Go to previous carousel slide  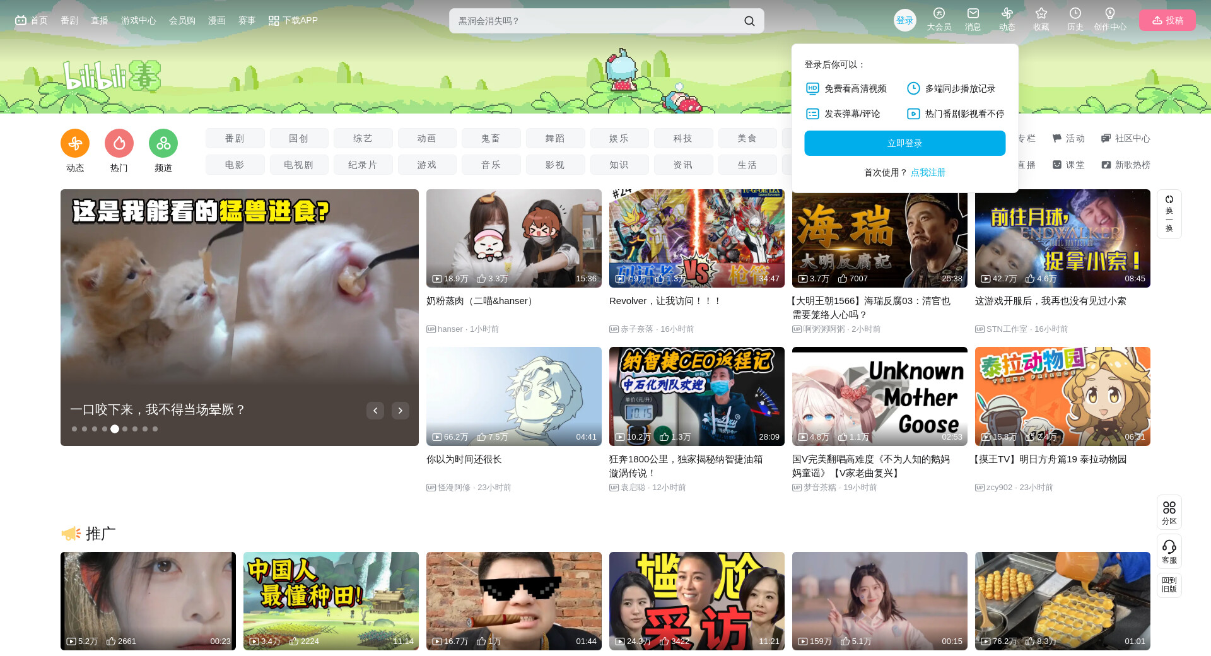(x=375, y=411)
